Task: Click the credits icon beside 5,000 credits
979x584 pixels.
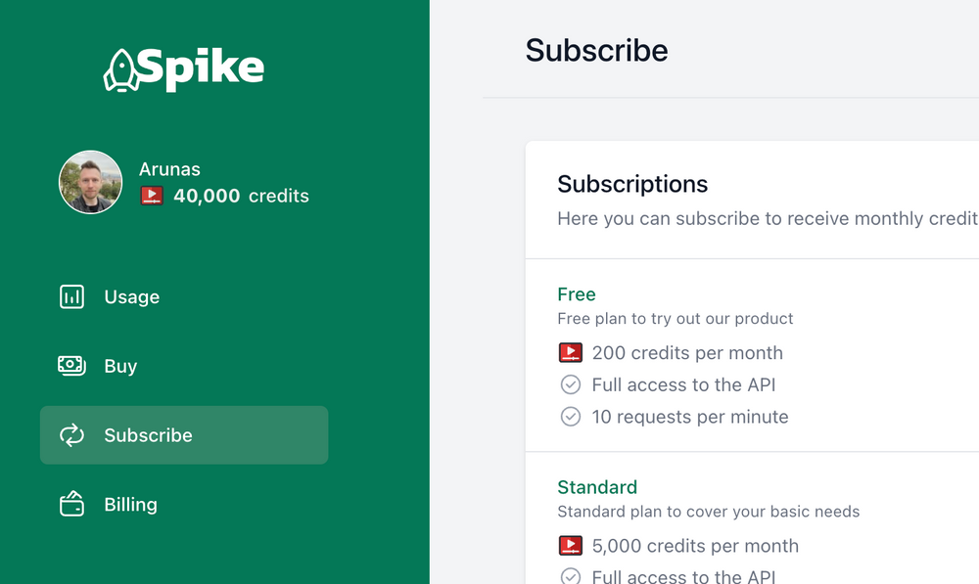Action: (x=571, y=546)
